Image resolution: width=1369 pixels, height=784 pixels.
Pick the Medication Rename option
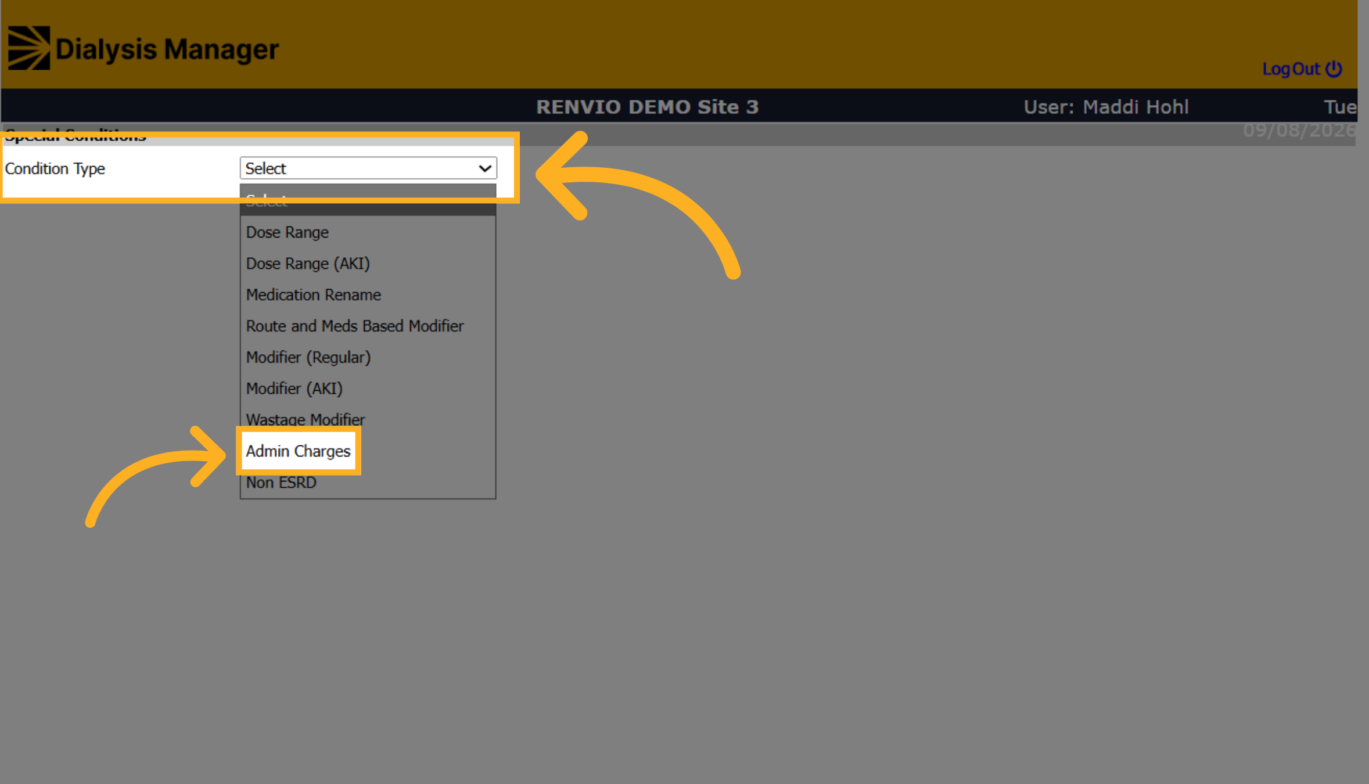point(368,295)
